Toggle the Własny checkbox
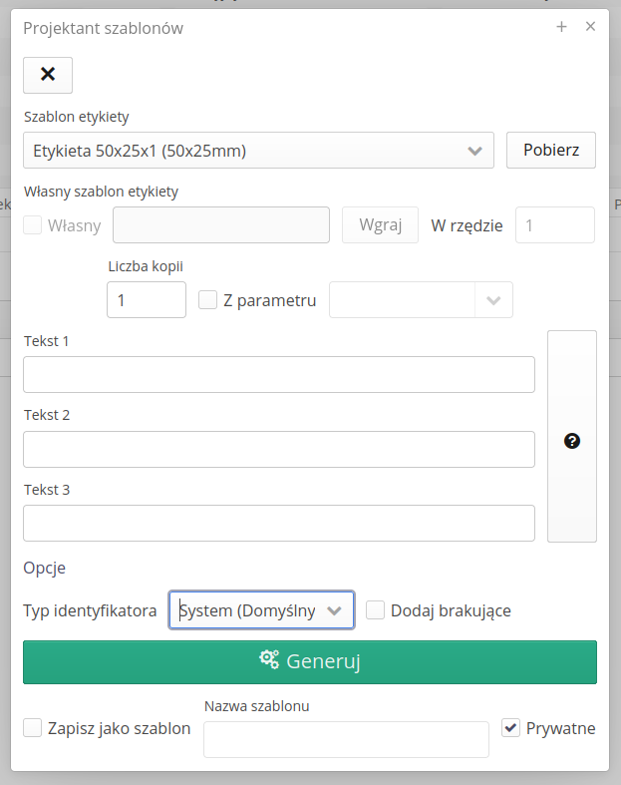The width and height of the screenshot is (621, 785). coord(33,225)
